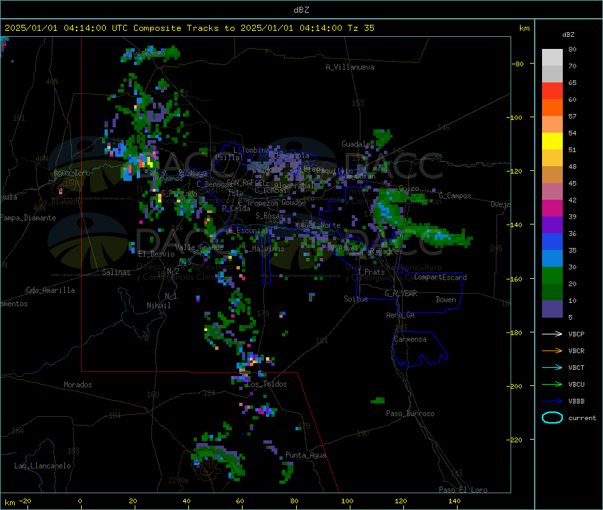Click the orange VBCR arrow legend icon

click(552, 350)
